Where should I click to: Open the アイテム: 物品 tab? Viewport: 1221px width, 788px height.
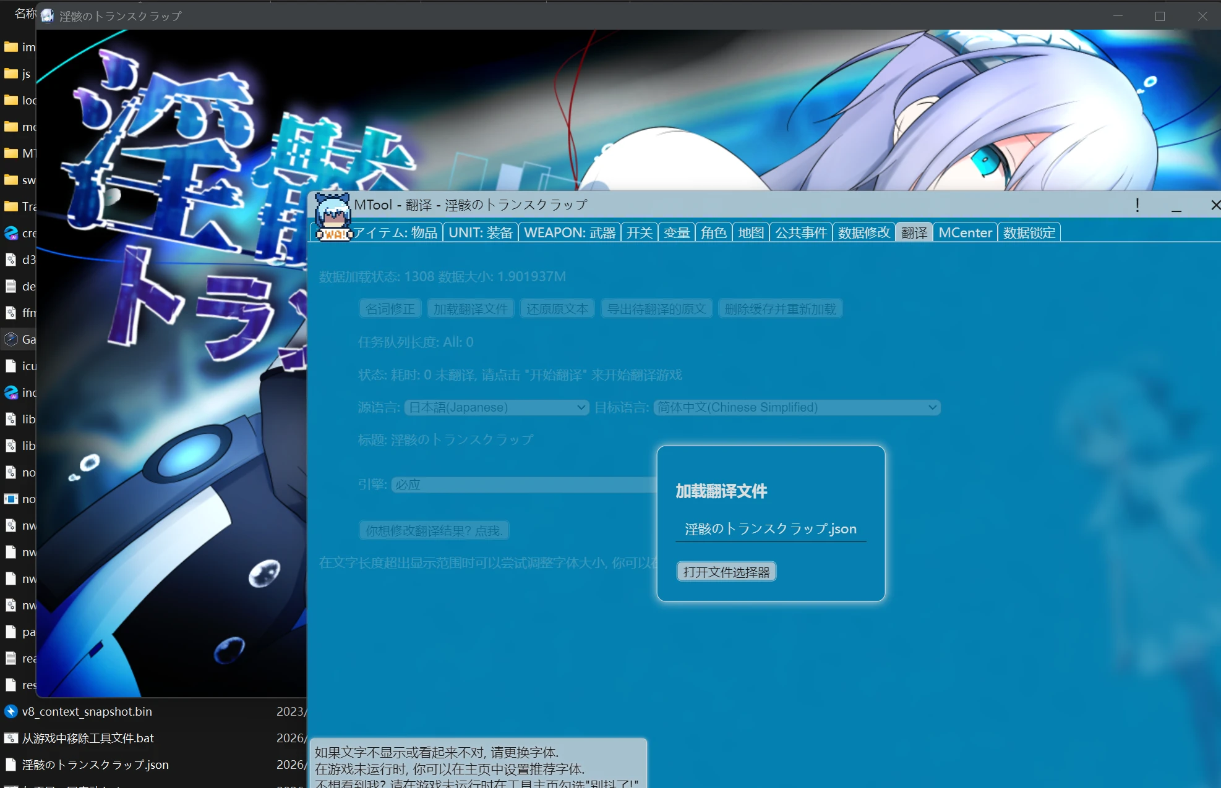tap(395, 232)
